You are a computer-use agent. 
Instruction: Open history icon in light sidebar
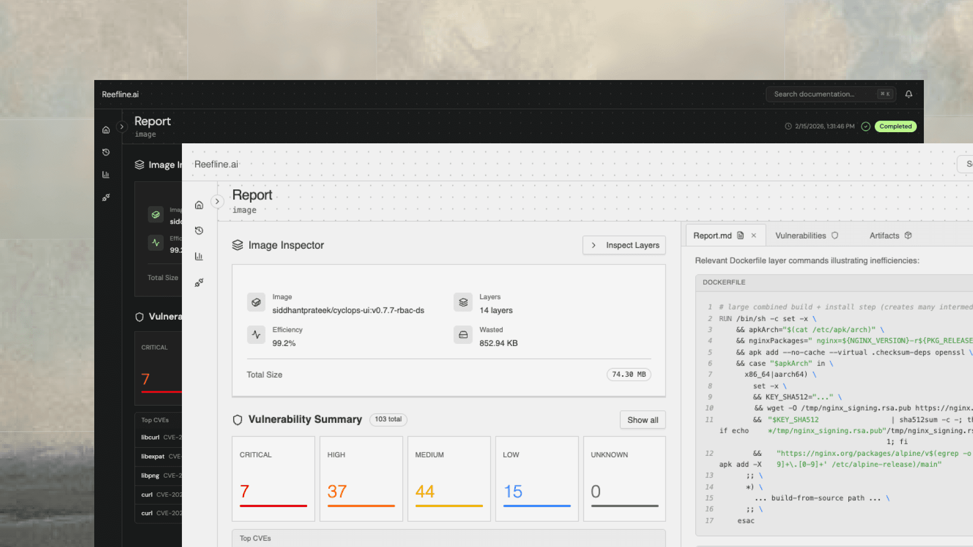click(x=199, y=231)
